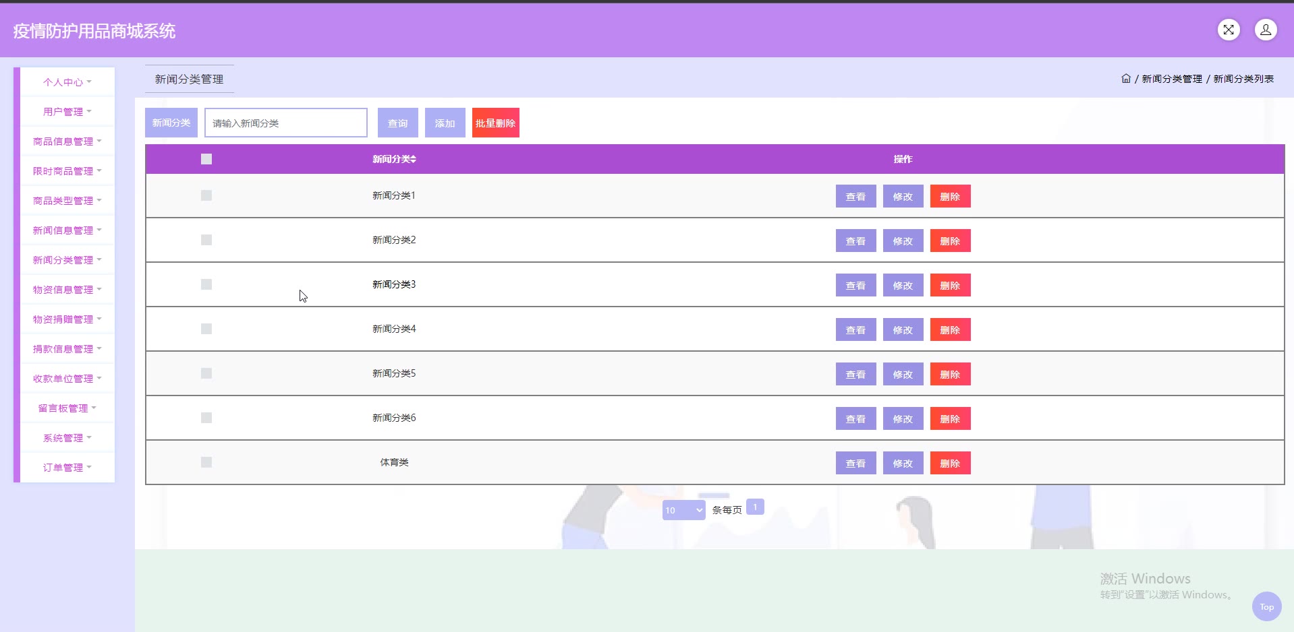Click 查看 for 新闻分类1
The width and height of the screenshot is (1294, 632).
pyautogui.click(x=856, y=196)
